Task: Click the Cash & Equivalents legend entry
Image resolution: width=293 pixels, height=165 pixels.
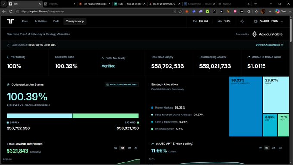Action: pyautogui.click(x=169, y=122)
